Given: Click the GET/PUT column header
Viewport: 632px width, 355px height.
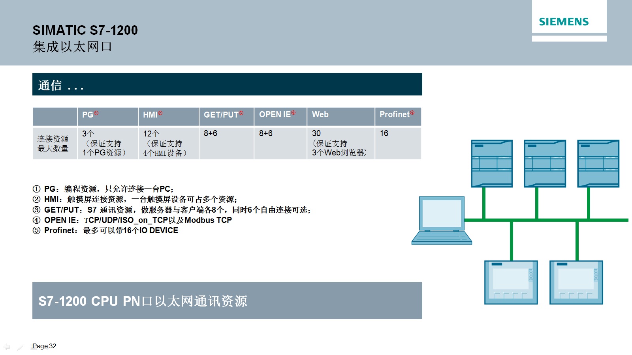Looking at the screenshot, I should click(226, 117).
